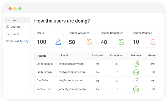Click email james@company.com
The height and width of the screenshot is (103, 167).
tap(72, 89)
